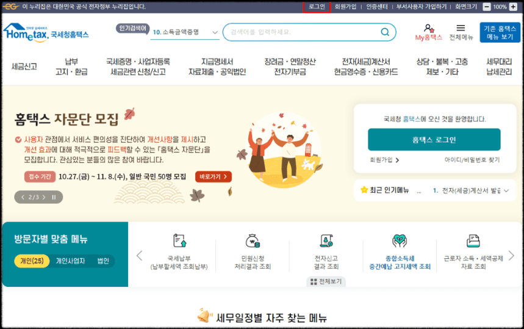Open 세무대리 납세관리 menu

tap(499, 67)
